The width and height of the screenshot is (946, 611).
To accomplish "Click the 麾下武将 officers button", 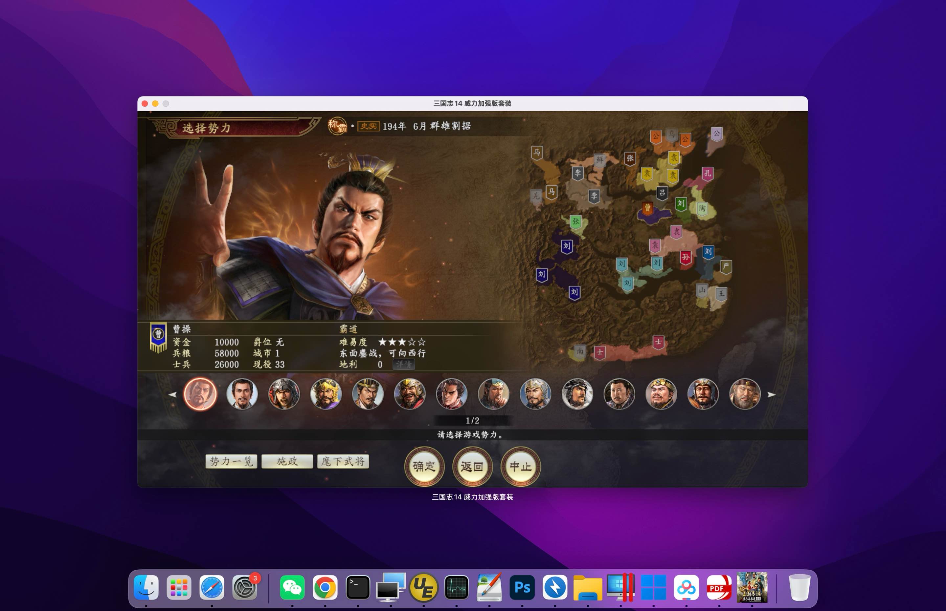I will tap(343, 461).
